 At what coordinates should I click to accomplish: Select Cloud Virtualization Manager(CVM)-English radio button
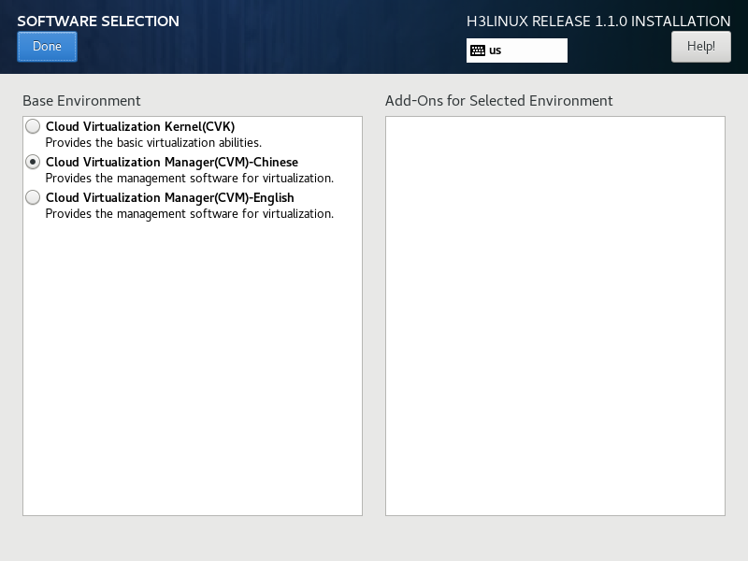click(x=33, y=197)
